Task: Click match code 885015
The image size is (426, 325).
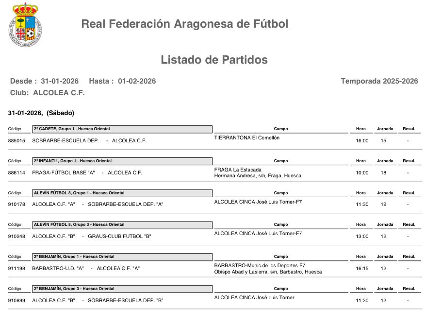Action: pyautogui.click(x=16, y=141)
